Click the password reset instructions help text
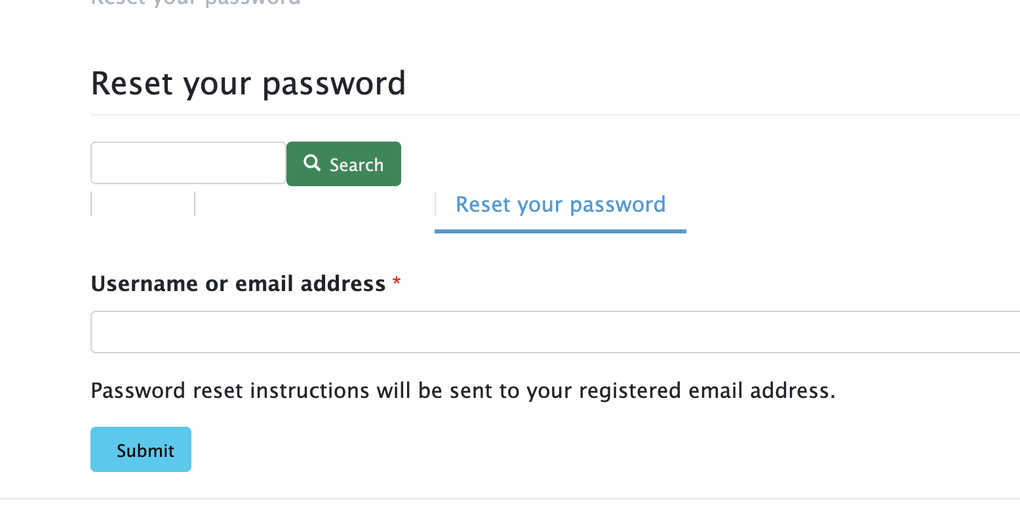The image size is (1020, 510). click(x=463, y=391)
